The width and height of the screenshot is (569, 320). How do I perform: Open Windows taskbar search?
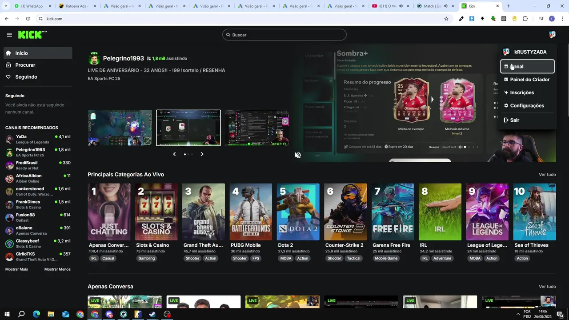(21, 314)
